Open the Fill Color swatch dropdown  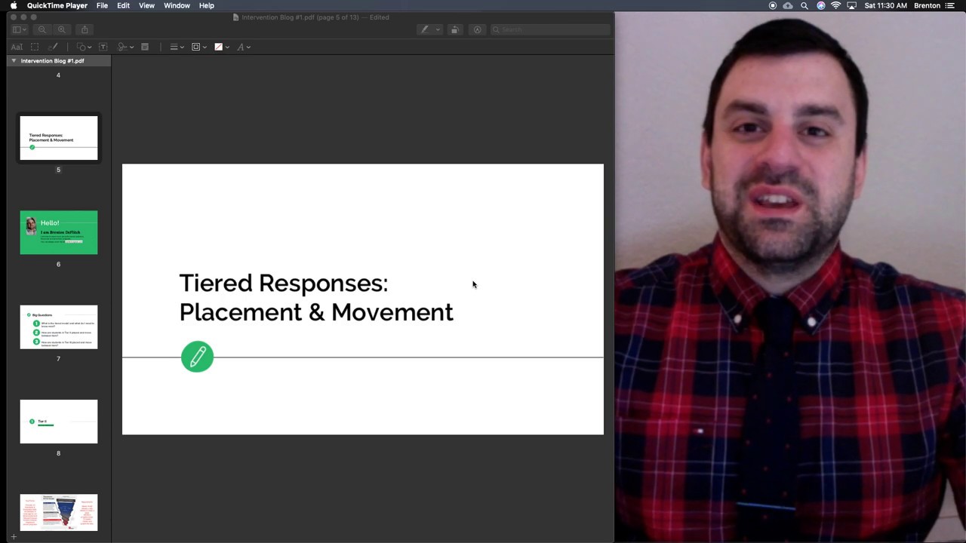[x=221, y=47]
